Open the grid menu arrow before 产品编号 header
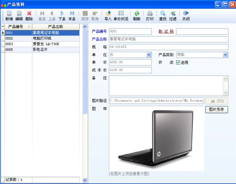This screenshot has width=236, height=184. click(3, 26)
